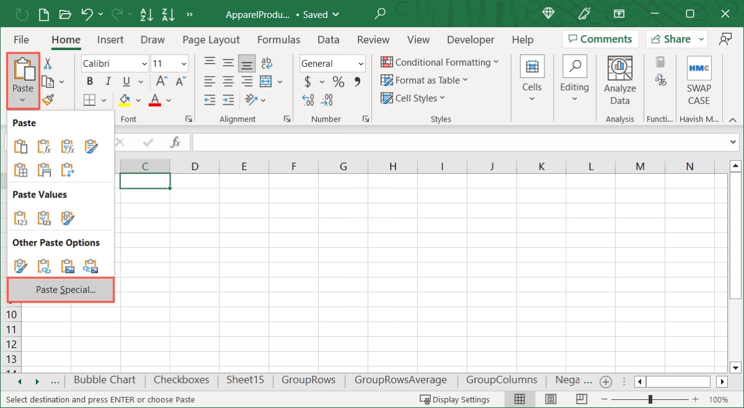Open Analyze Data tool
This screenshot has width=744, height=408.
[x=619, y=80]
